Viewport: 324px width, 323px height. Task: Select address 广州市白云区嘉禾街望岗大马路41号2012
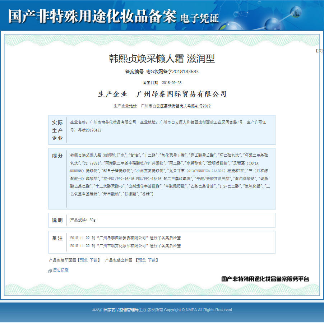[176, 106]
